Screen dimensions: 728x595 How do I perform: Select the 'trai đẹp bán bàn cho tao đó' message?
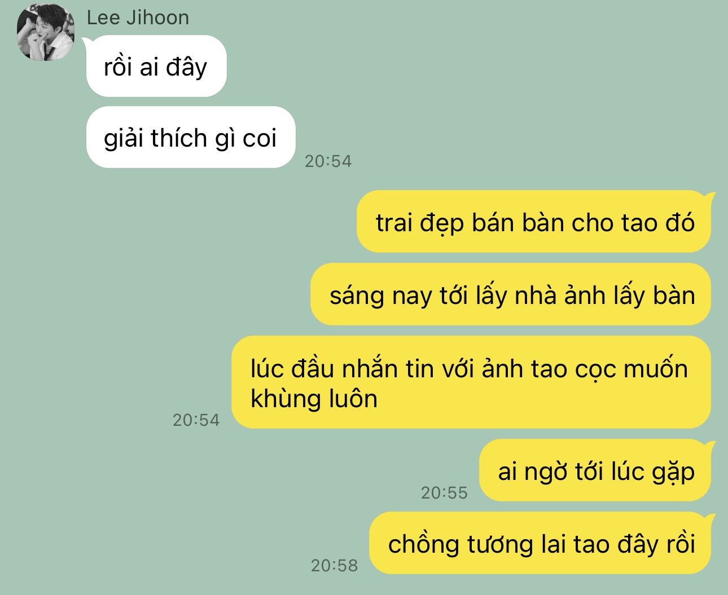[x=534, y=221]
